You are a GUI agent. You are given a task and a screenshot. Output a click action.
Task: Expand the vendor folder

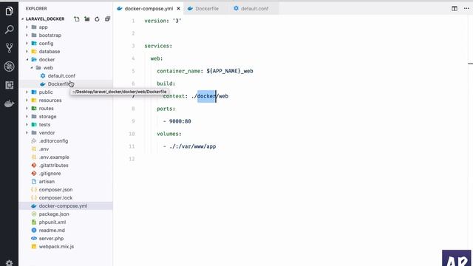47,133
